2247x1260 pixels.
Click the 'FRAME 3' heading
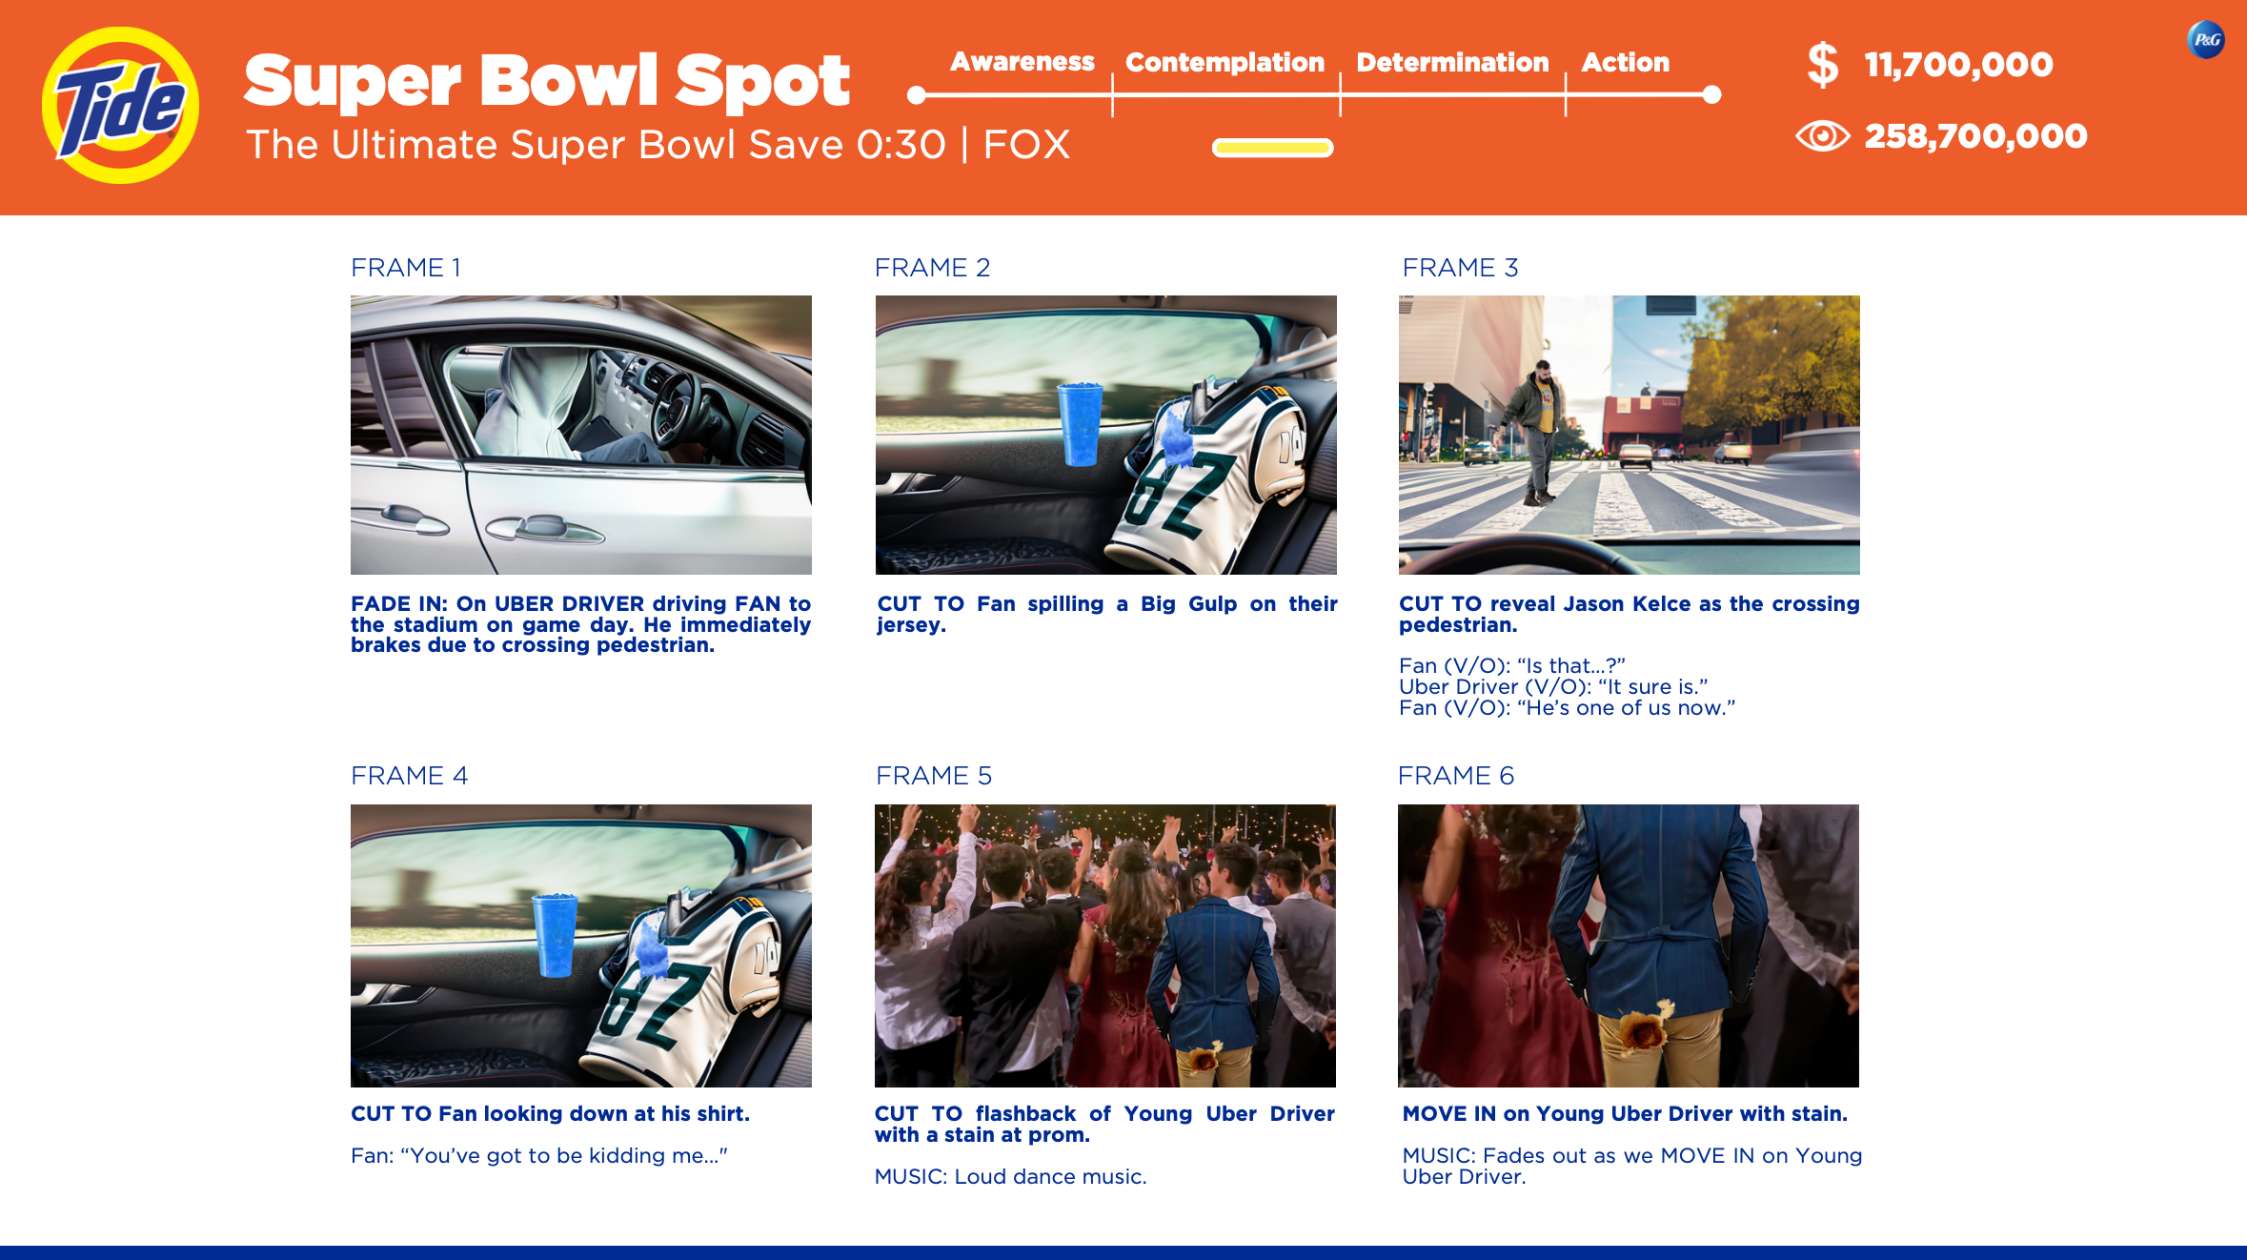click(x=1460, y=268)
